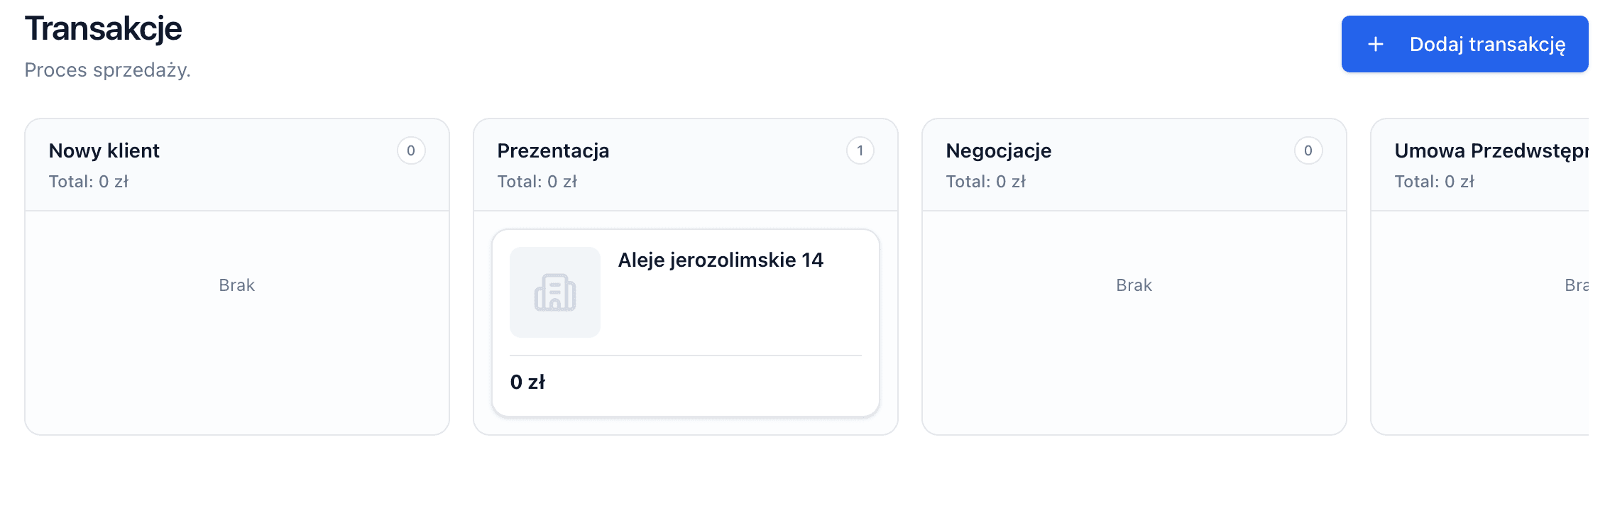Click the Dodaj transakcję button
Viewport: 1610px width, 518px height.
pyautogui.click(x=1464, y=44)
